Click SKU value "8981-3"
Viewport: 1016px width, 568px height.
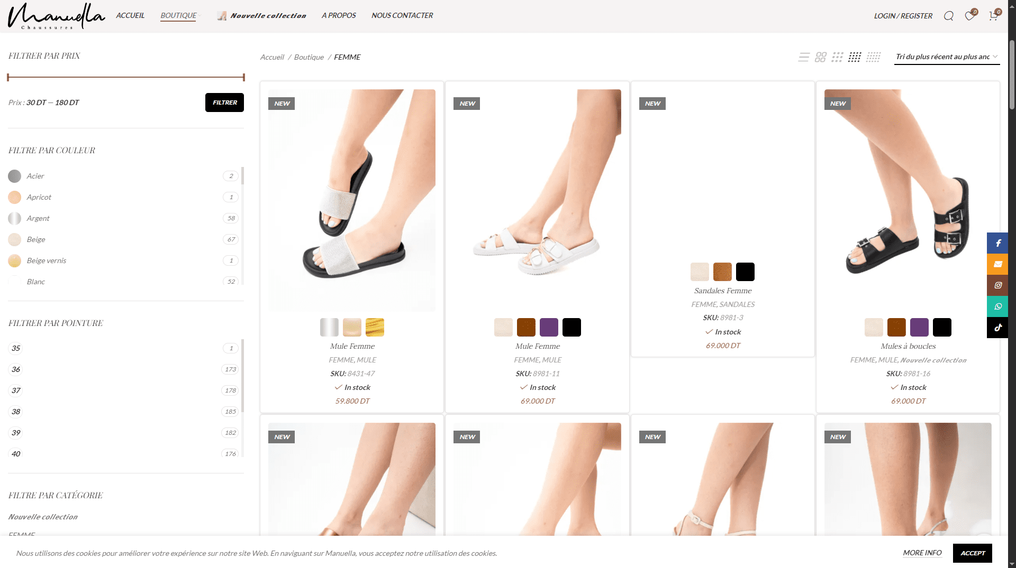731,318
